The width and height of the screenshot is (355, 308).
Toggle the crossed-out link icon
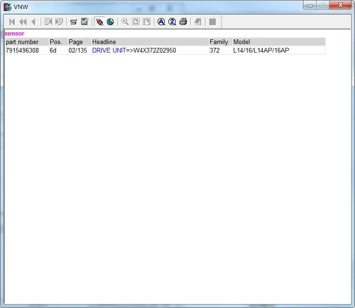[x=99, y=22]
